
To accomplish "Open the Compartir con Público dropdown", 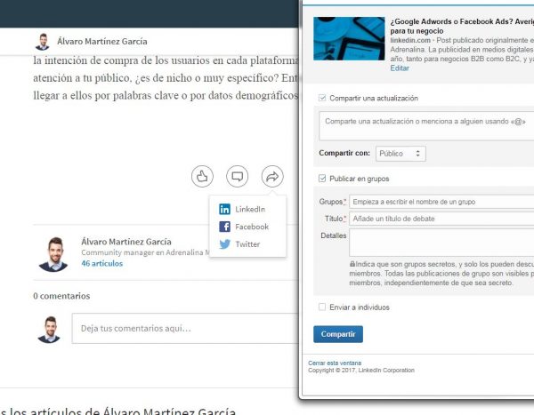I will tap(400, 154).
